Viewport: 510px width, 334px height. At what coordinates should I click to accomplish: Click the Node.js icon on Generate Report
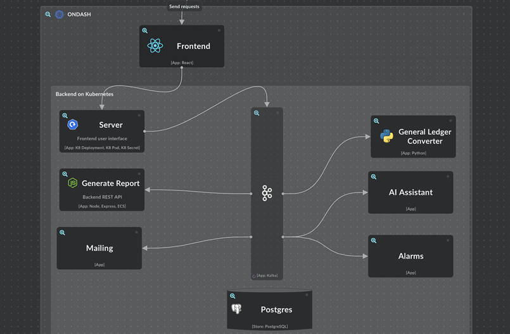pyautogui.click(x=72, y=183)
